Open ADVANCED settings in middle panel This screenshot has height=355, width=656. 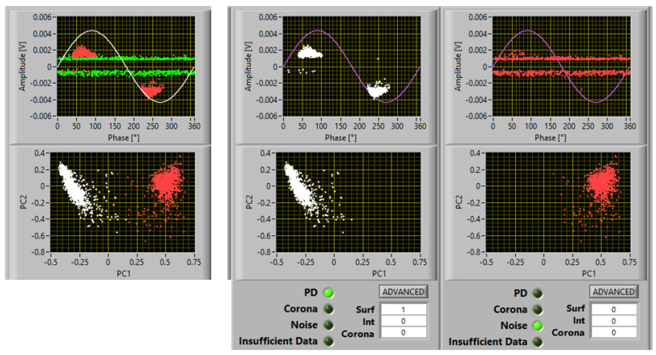403,292
